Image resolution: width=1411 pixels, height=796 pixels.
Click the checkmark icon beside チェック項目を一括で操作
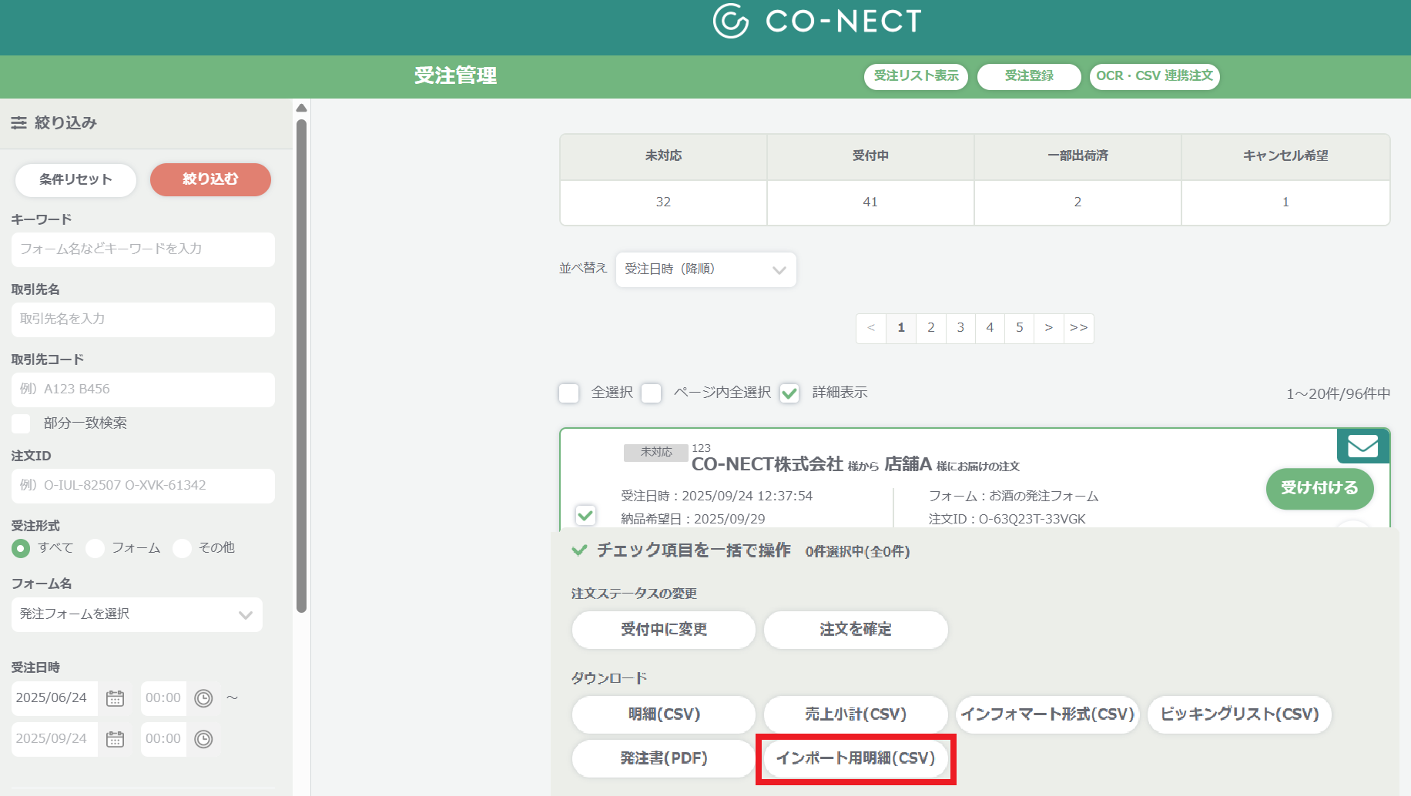click(x=580, y=550)
